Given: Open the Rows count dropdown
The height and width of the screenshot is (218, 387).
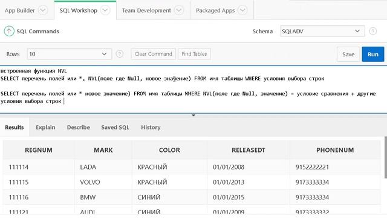Looking at the screenshot, I should click(x=69, y=54).
